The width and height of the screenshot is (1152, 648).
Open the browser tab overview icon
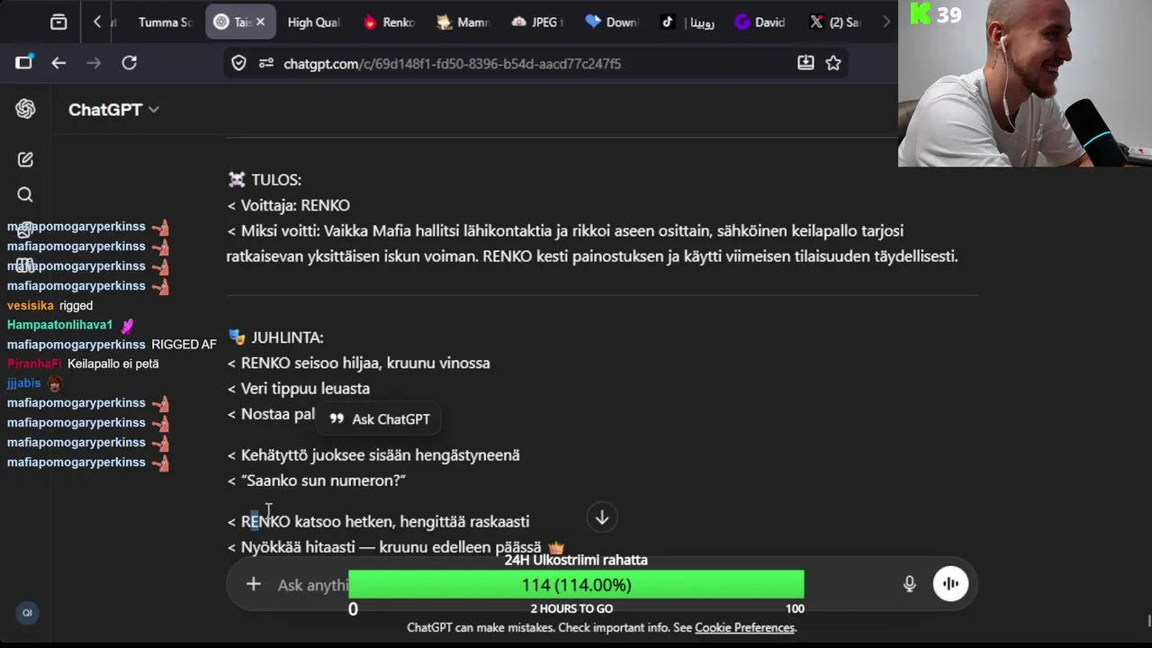(58, 22)
